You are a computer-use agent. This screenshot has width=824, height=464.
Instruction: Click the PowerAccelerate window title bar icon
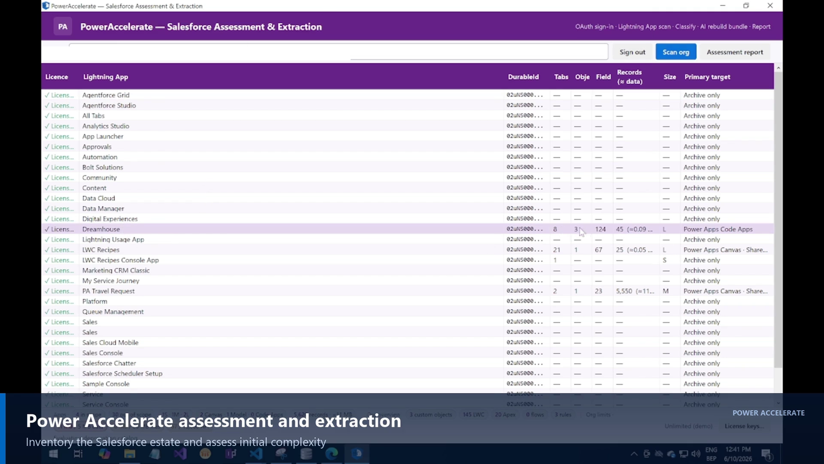46,6
